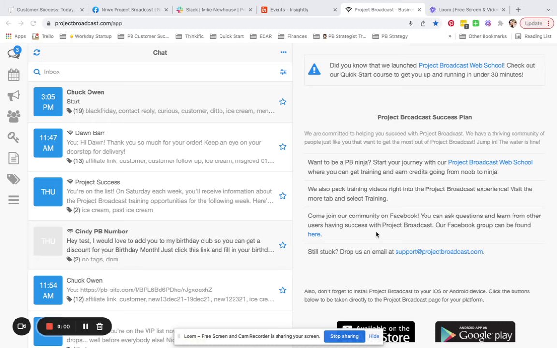Star the Chuck Owen Start conversation
Screen dimensions: 557x348
(283, 101)
